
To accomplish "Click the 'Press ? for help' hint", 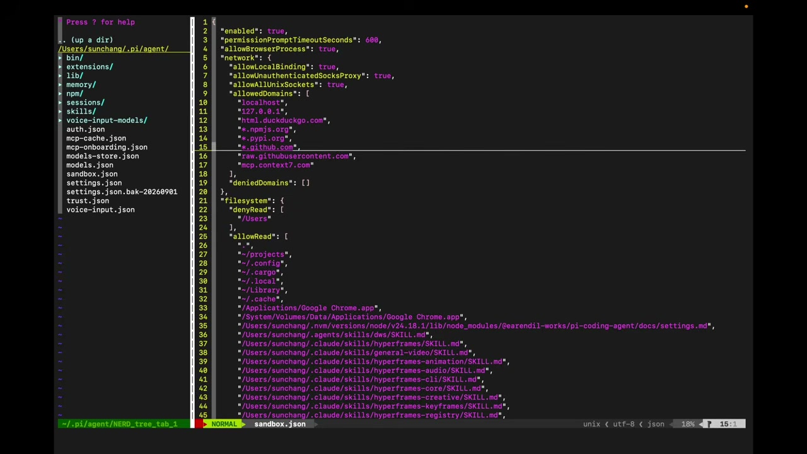I will tap(100, 22).
